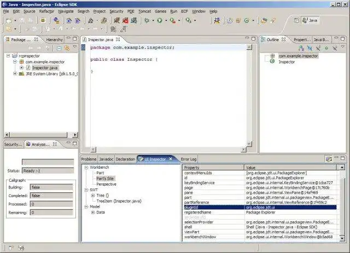Image resolution: width=350 pixels, height=253 pixels.
Task: Click the Open Type toolbar icon
Action: click(264, 21)
